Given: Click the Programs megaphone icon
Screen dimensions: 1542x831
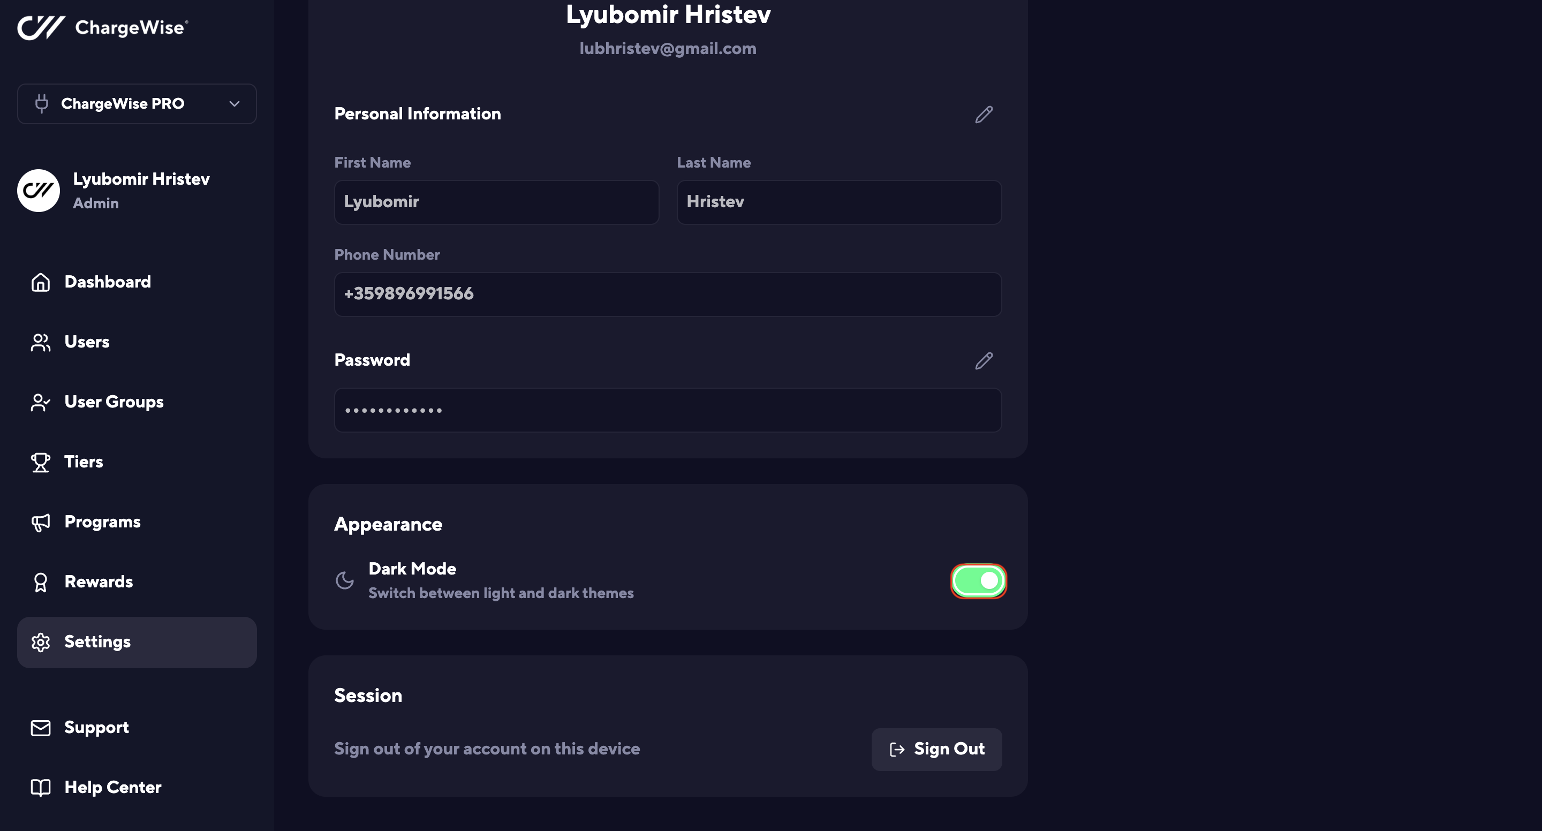Looking at the screenshot, I should pyautogui.click(x=40, y=522).
